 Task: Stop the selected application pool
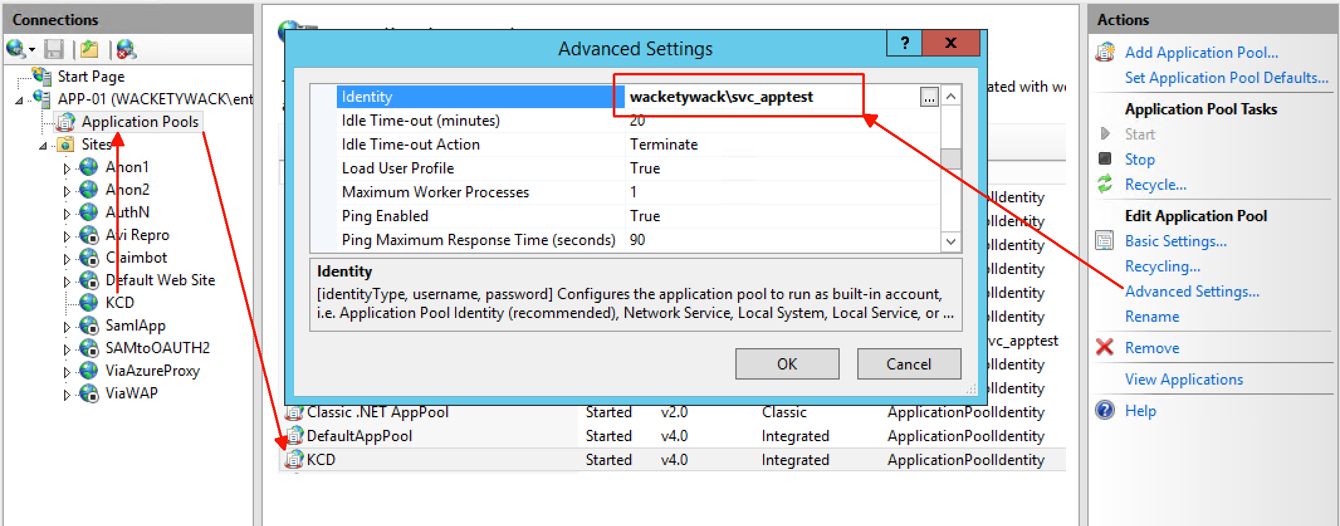(x=1140, y=160)
